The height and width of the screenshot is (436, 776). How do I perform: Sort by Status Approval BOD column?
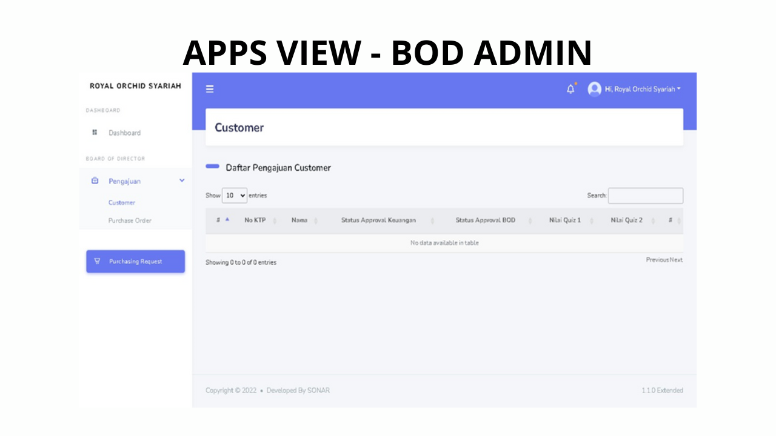click(x=486, y=220)
